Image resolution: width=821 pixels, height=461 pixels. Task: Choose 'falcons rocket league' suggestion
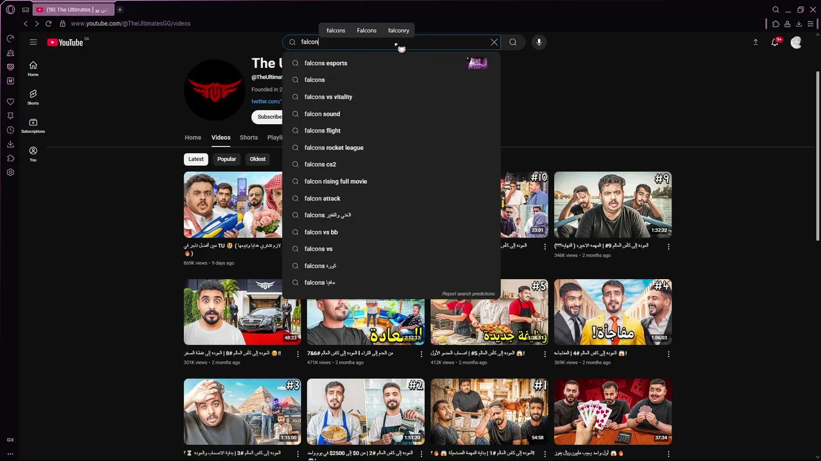[x=391, y=147]
